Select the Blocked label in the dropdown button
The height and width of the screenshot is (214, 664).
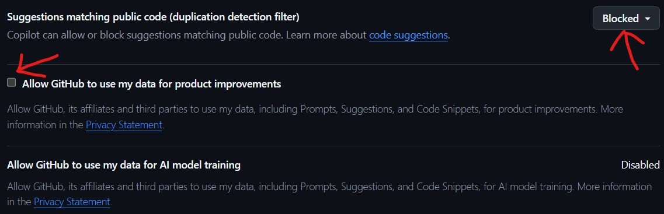click(x=620, y=19)
